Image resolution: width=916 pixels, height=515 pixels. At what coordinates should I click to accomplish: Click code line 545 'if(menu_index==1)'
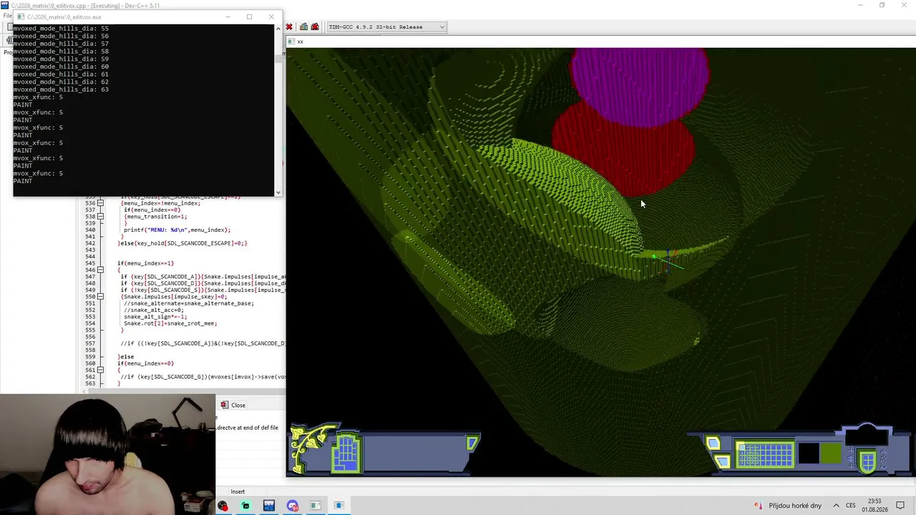(x=146, y=263)
